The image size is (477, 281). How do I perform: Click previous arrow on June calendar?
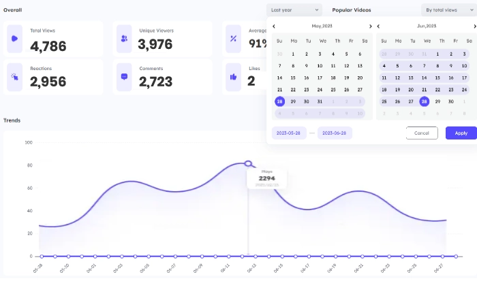pos(378,27)
